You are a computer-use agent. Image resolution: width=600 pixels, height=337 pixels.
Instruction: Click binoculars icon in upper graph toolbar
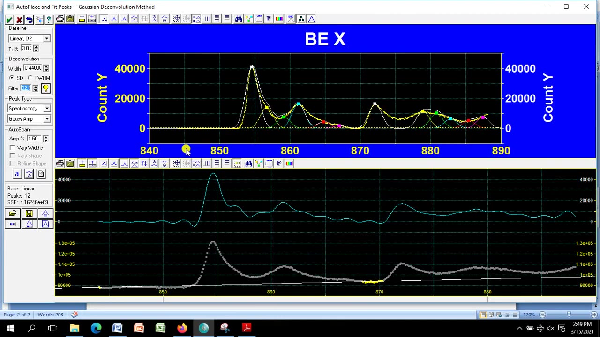(239, 19)
